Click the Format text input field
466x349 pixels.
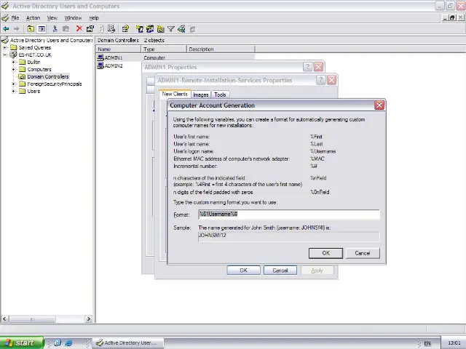(x=288, y=214)
